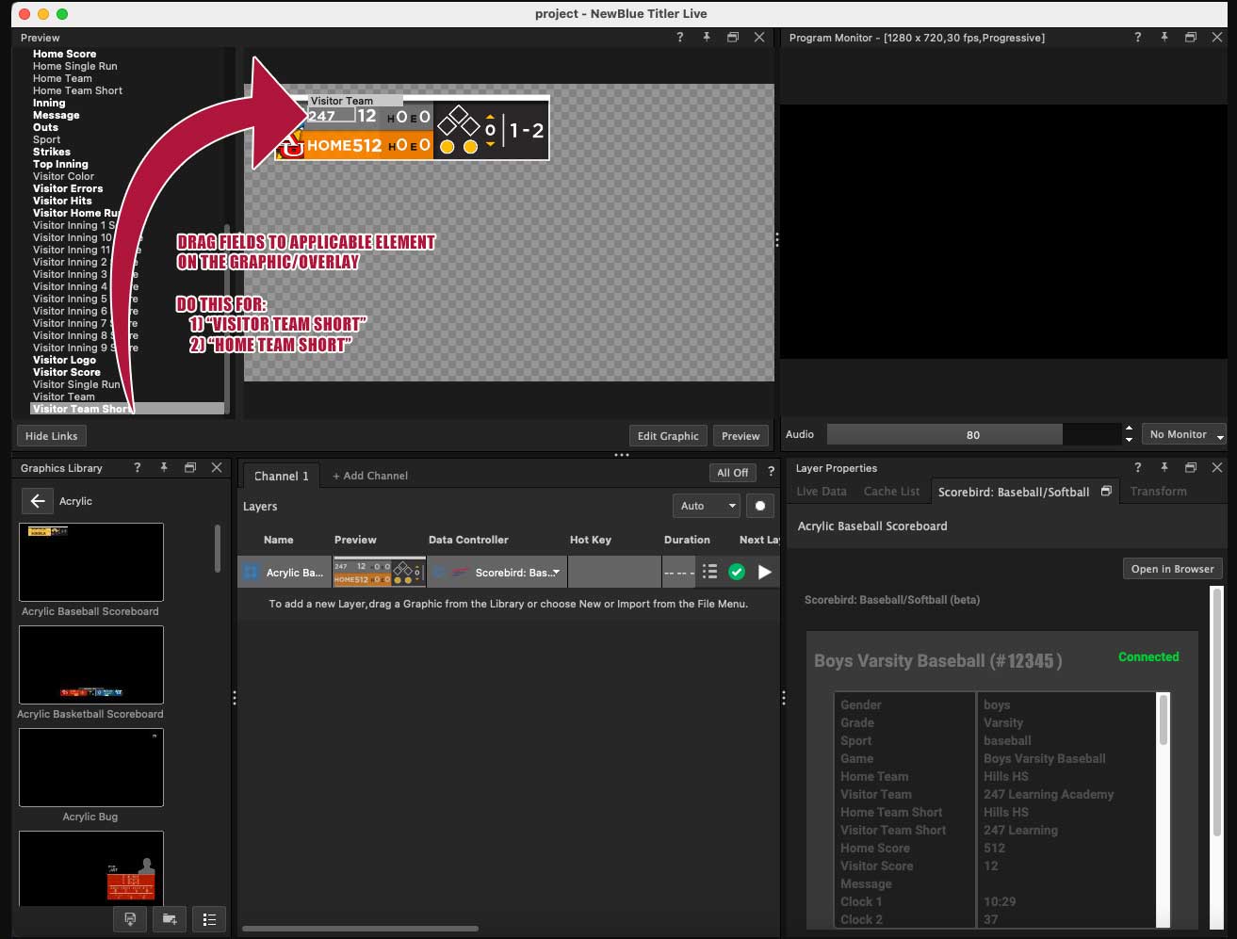Click the Edit Graphic button

[668, 436]
